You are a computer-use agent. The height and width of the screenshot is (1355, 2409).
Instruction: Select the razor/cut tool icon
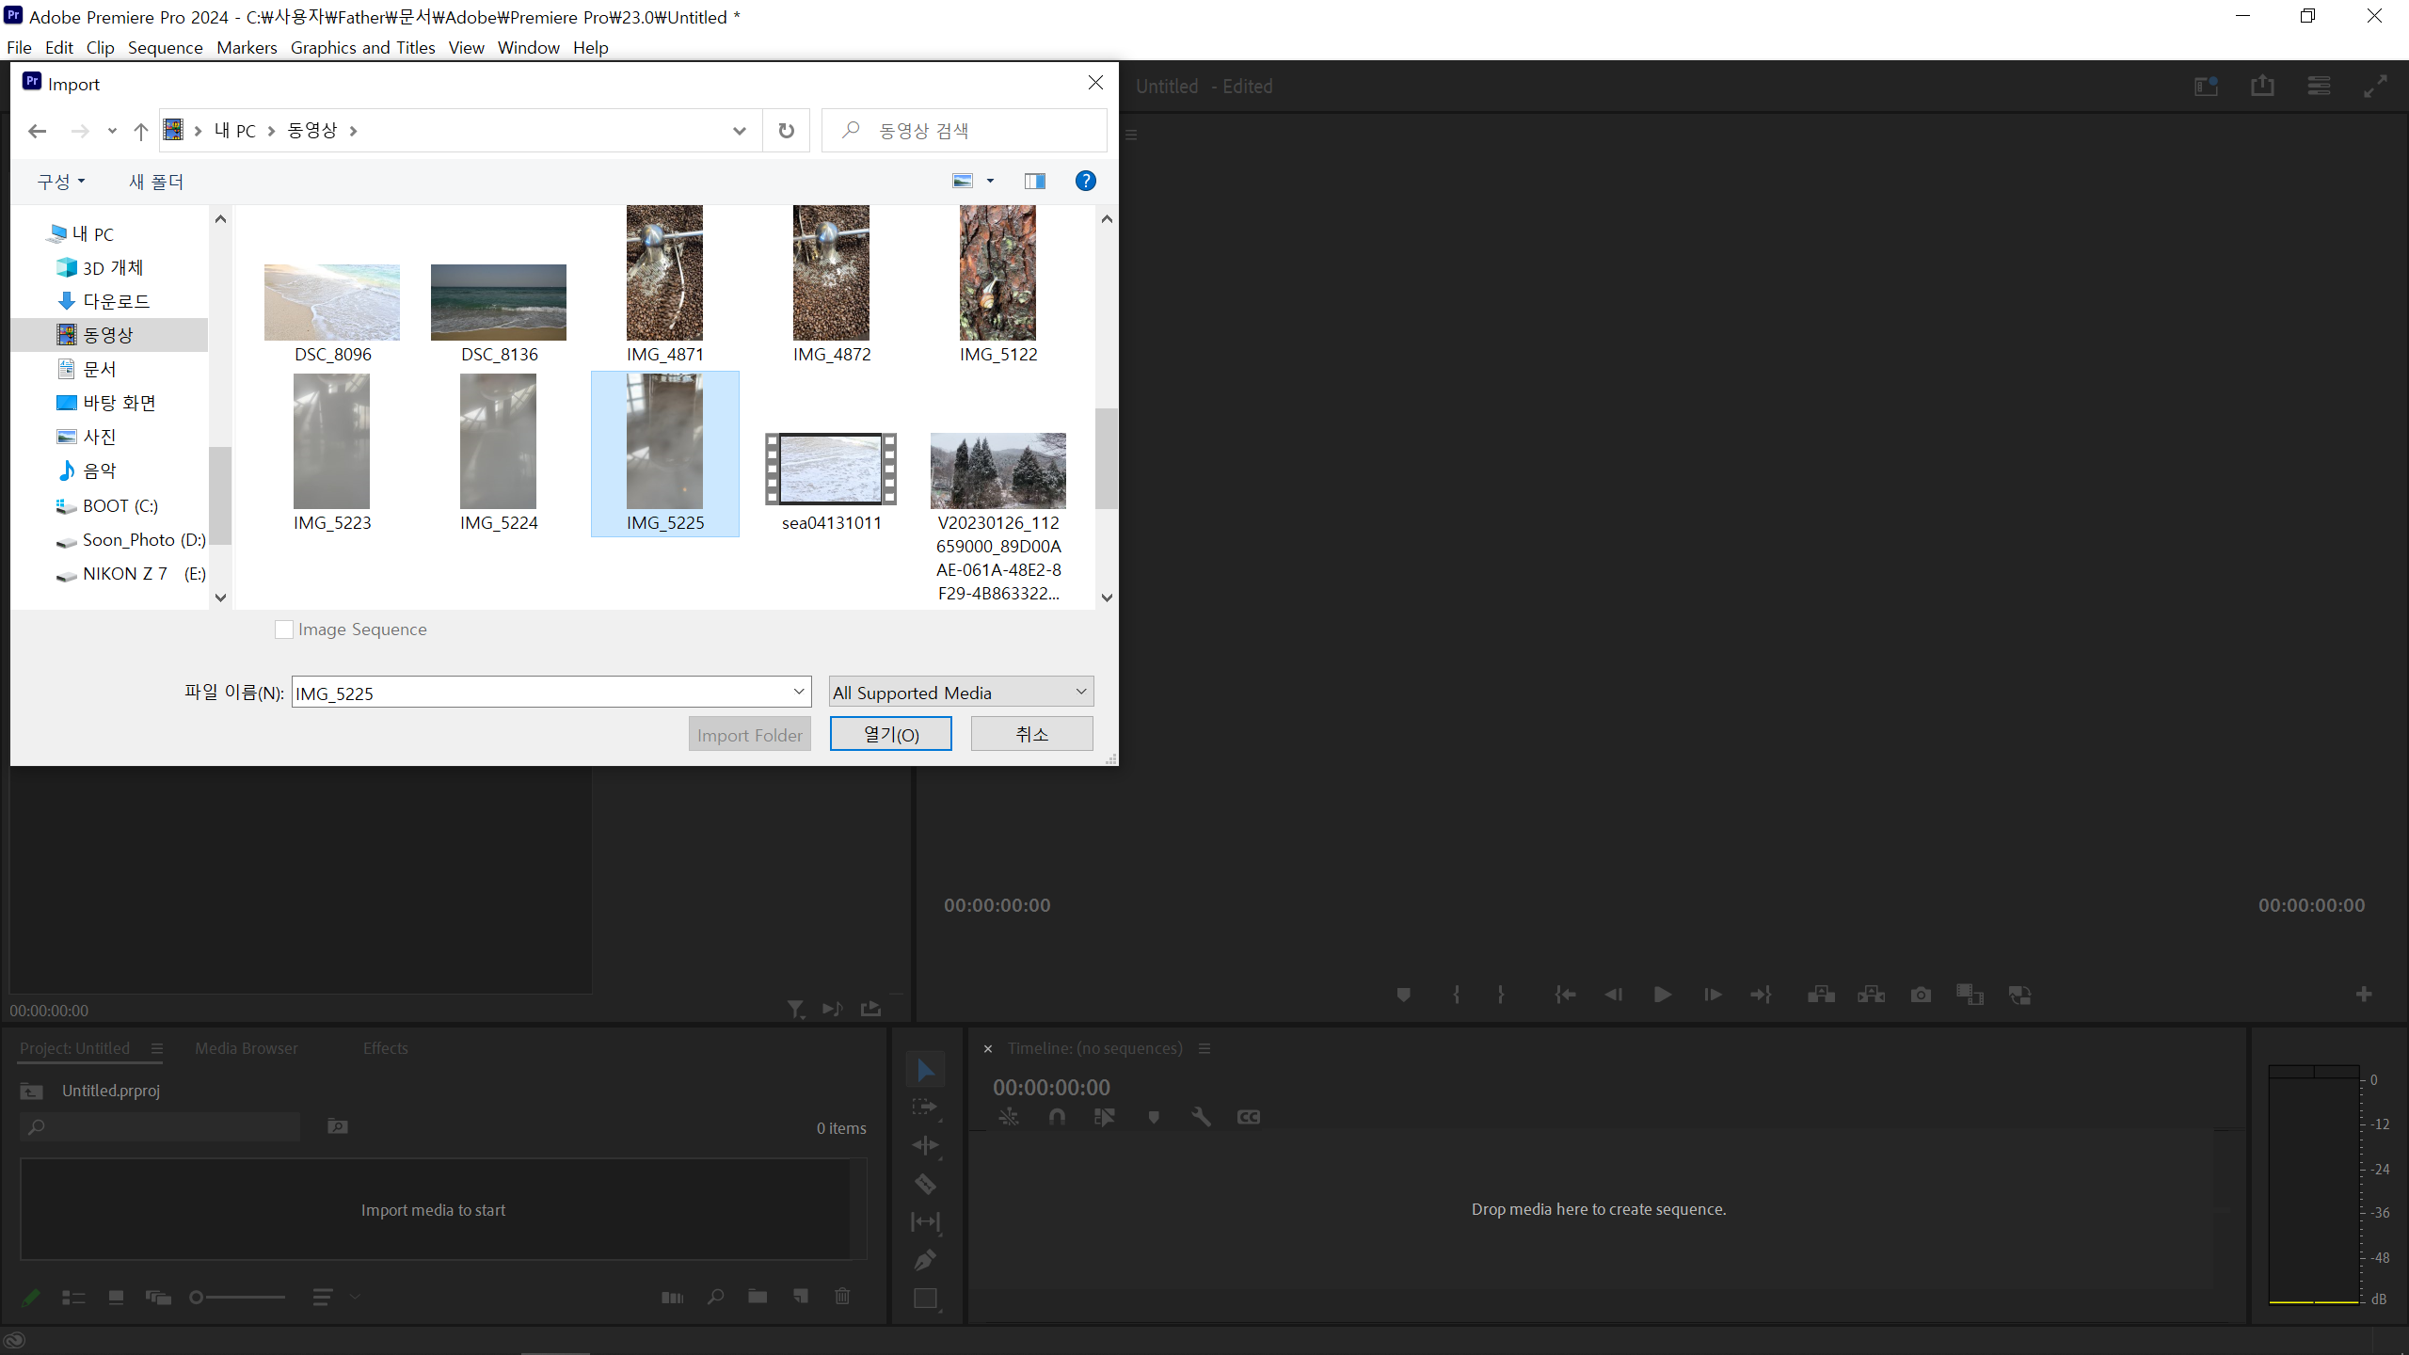[927, 1183]
